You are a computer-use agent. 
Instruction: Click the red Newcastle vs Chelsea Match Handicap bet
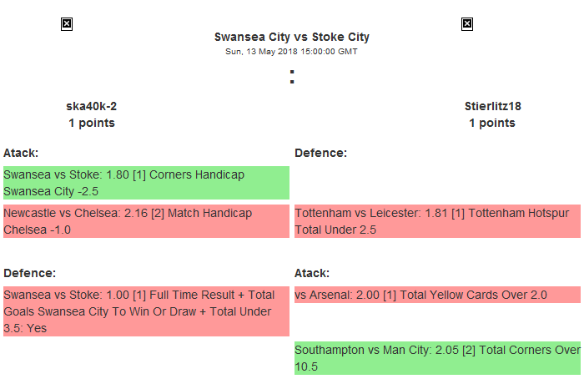[146, 221]
